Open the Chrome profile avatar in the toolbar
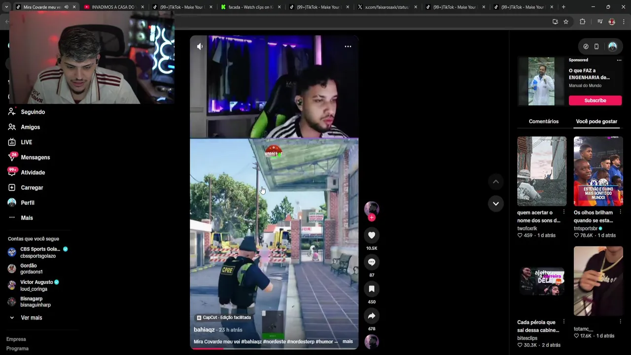631x355 pixels. (x=612, y=22)
